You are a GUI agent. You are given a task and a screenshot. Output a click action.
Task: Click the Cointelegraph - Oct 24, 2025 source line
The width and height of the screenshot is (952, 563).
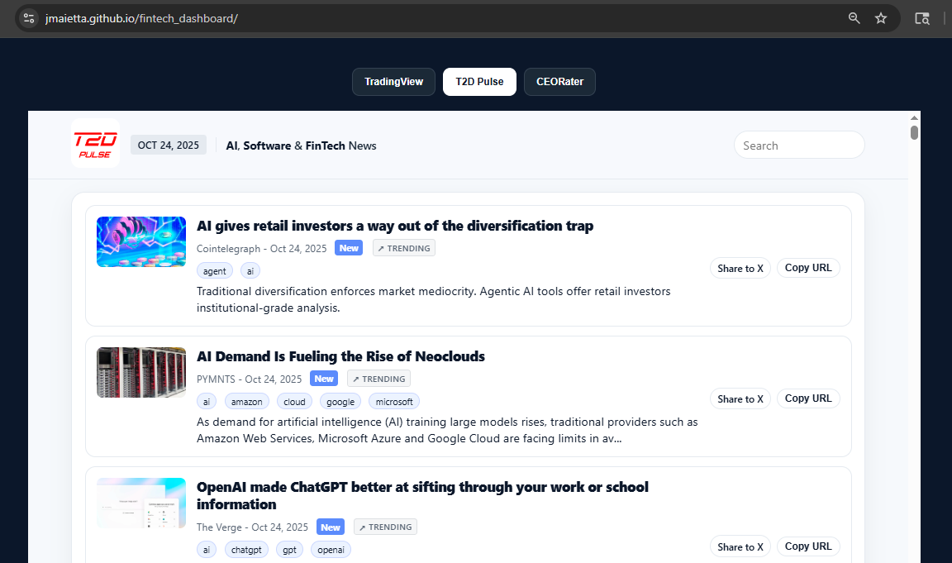click(x=262, y=248)
